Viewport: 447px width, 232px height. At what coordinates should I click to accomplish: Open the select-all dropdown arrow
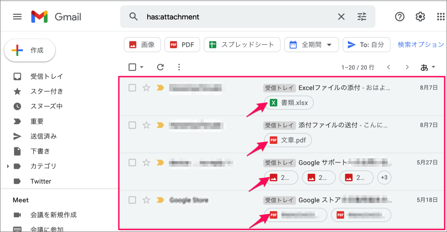(142, 67)
